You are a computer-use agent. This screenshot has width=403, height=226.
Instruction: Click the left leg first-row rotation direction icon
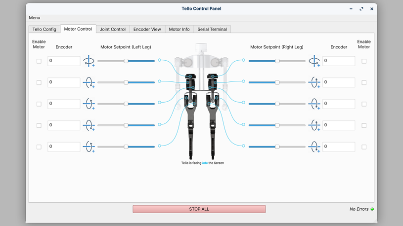click(89, 61)
